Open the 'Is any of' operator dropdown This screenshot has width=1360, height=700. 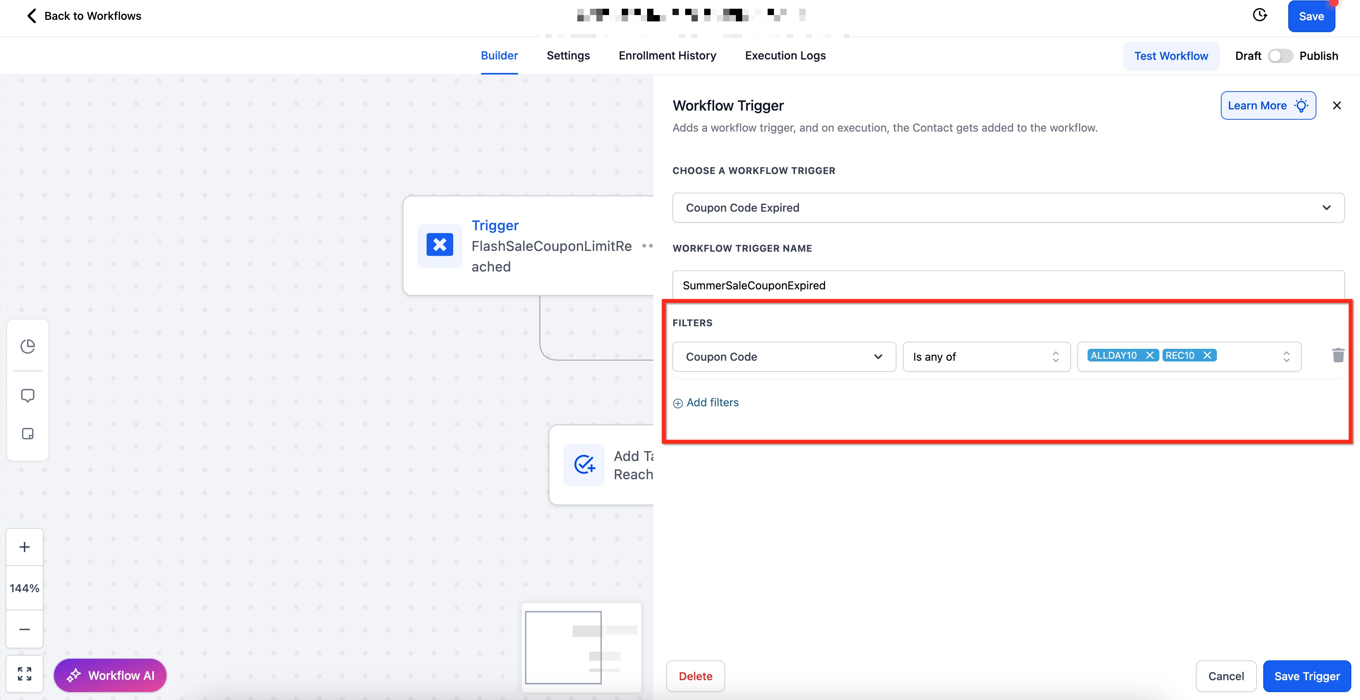click(986, 357)
